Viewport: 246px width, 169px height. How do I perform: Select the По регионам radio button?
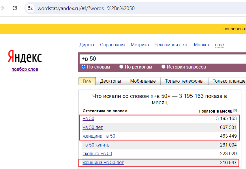[121, 67]
